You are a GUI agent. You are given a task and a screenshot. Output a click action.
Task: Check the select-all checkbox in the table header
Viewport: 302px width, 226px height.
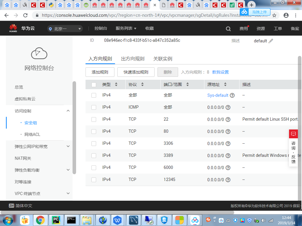click(x=94, y=84)
